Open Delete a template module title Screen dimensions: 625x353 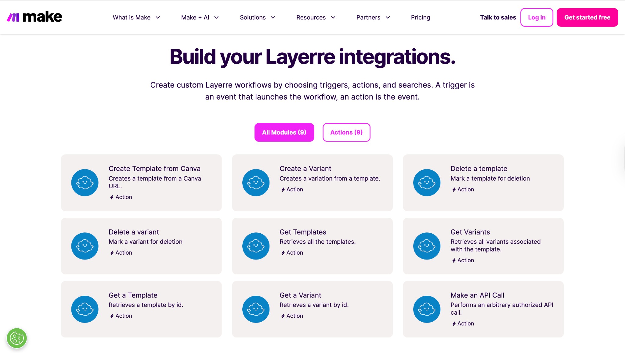479,168
